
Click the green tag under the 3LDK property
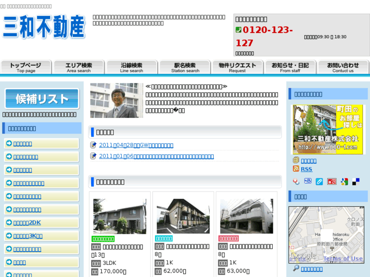coord(103,239)
